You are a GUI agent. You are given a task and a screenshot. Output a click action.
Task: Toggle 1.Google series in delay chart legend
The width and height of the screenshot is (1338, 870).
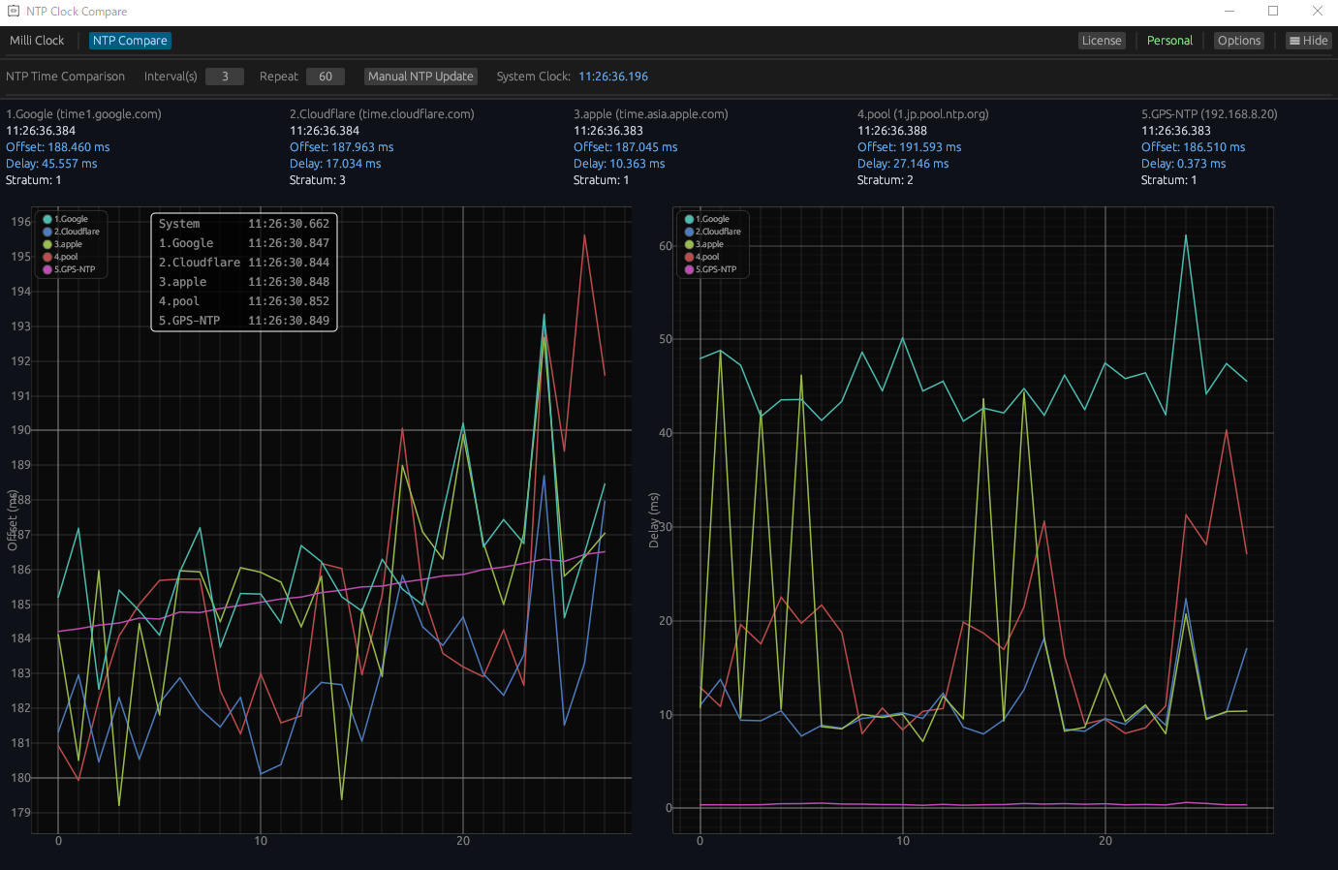[x=712, y=219]
